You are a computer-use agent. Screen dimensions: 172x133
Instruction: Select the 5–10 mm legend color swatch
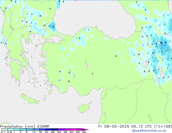(30, 129)
